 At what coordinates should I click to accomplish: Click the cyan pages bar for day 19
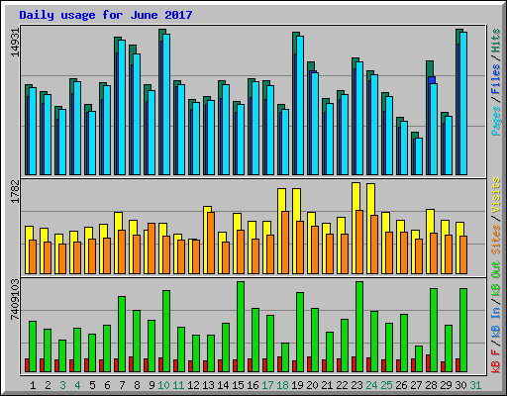(x=300, y=105)
